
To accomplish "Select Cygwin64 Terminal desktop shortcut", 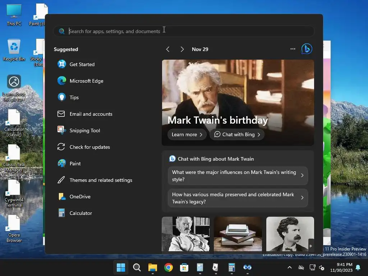I will pos(14,194).
